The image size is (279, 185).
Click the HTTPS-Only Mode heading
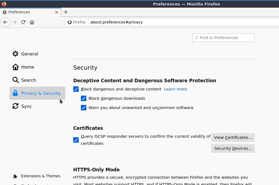pos(96,169)
